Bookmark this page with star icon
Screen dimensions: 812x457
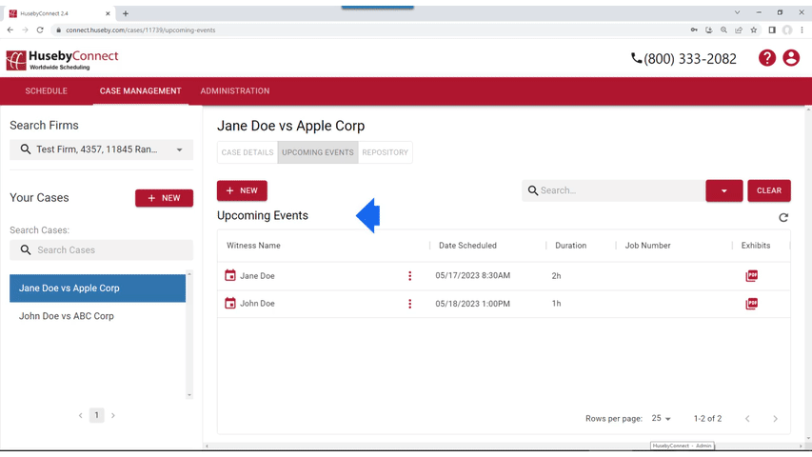[x=754, y=30]
